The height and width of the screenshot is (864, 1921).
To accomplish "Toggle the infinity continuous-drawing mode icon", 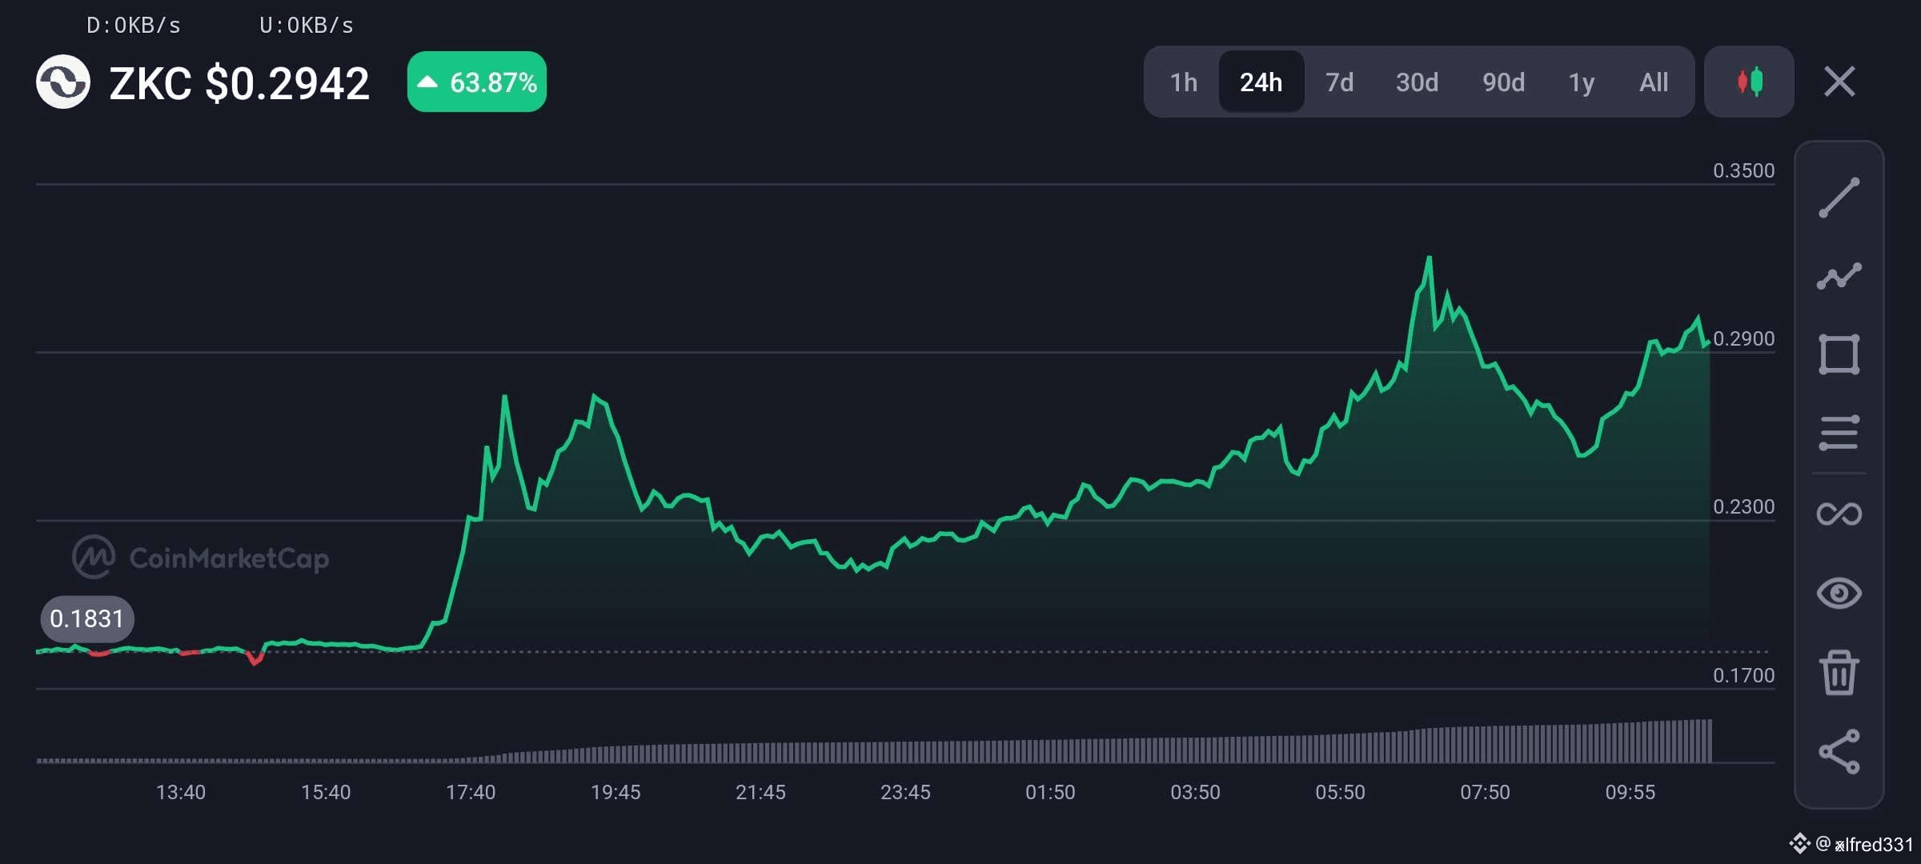I will [1839, 514].
